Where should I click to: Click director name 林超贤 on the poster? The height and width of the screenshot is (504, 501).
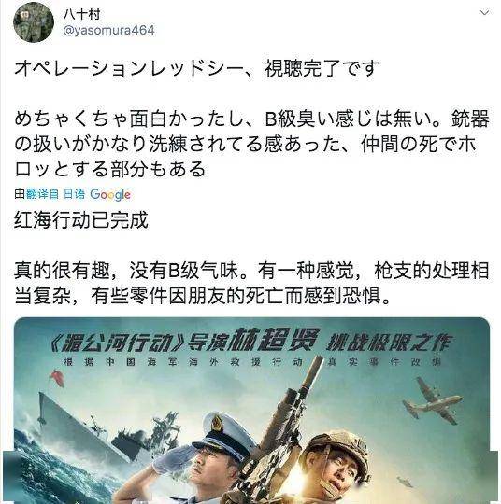pyautogui.click(x=274, y=340)
